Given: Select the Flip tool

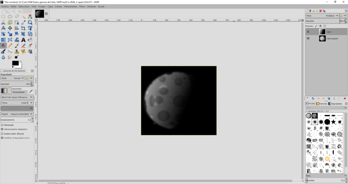Looking at the screenshot, I should pos(3,40).
